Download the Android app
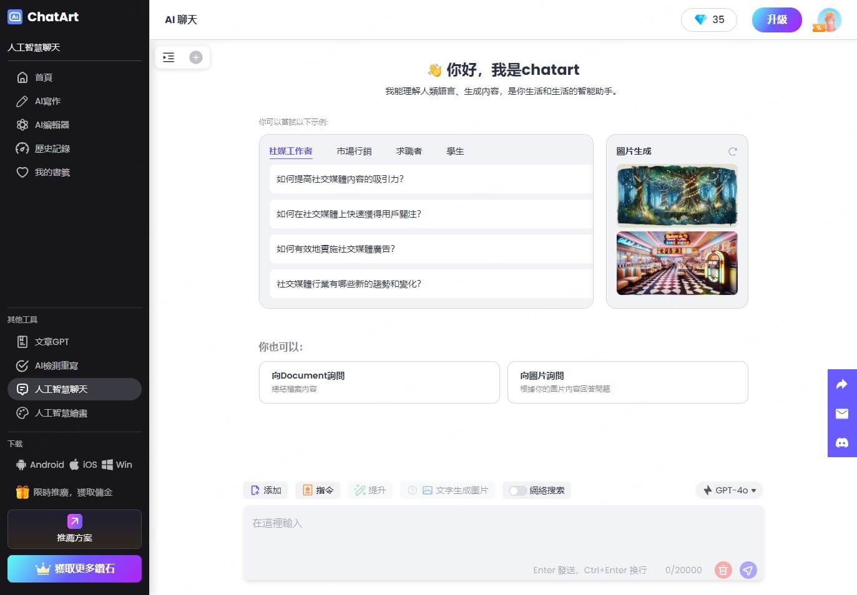The image size is (857, 595). click(x=40, y=465)
